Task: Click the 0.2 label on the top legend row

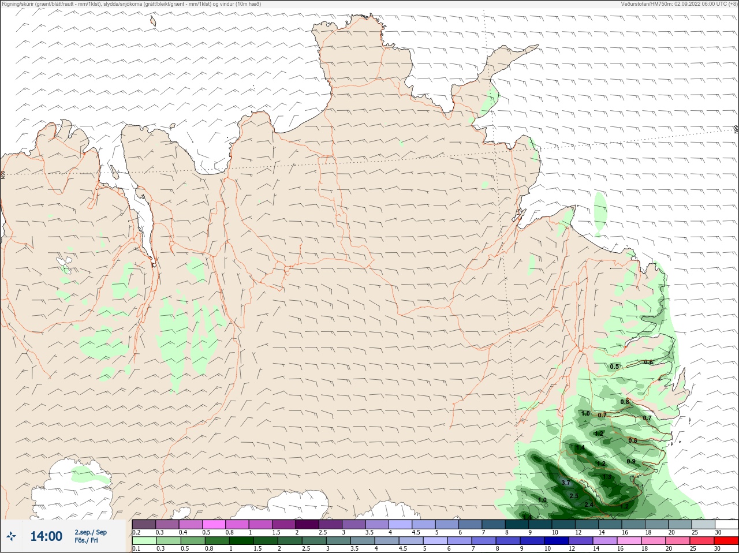Action: pos(136,532)
